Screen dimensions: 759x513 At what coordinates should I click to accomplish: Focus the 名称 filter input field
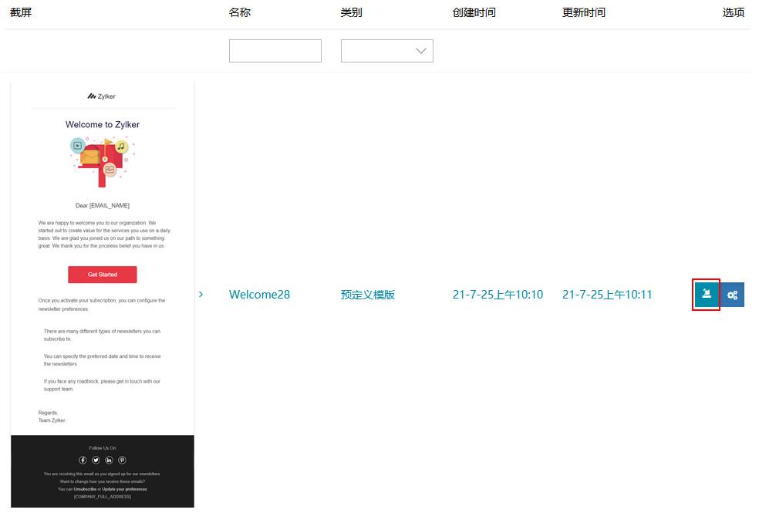click(x=275, y=51)
